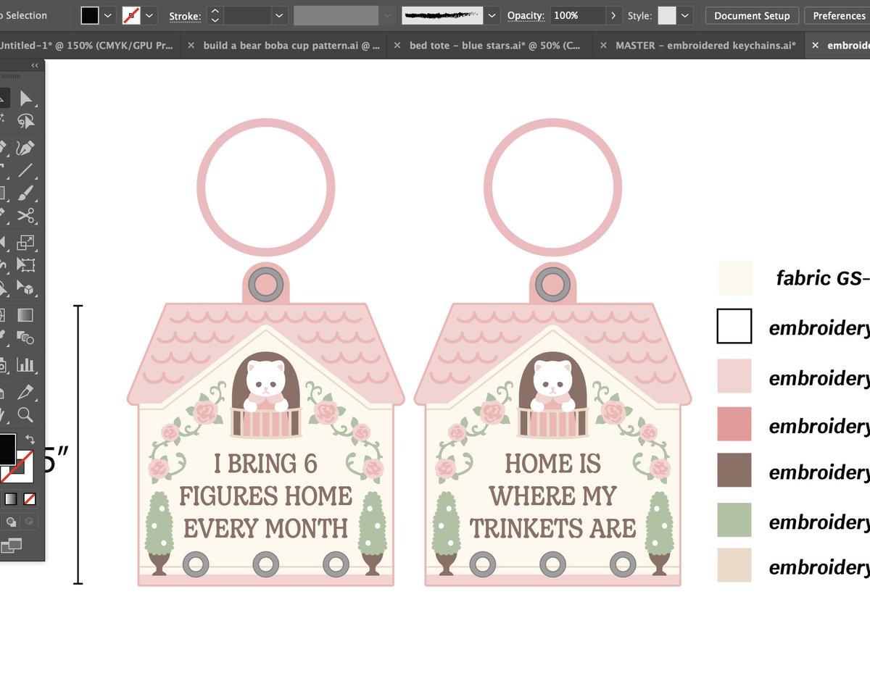The height and width of the screenshot is (681, 870).
Task: Select the Scissors tool
Action: 26,216
